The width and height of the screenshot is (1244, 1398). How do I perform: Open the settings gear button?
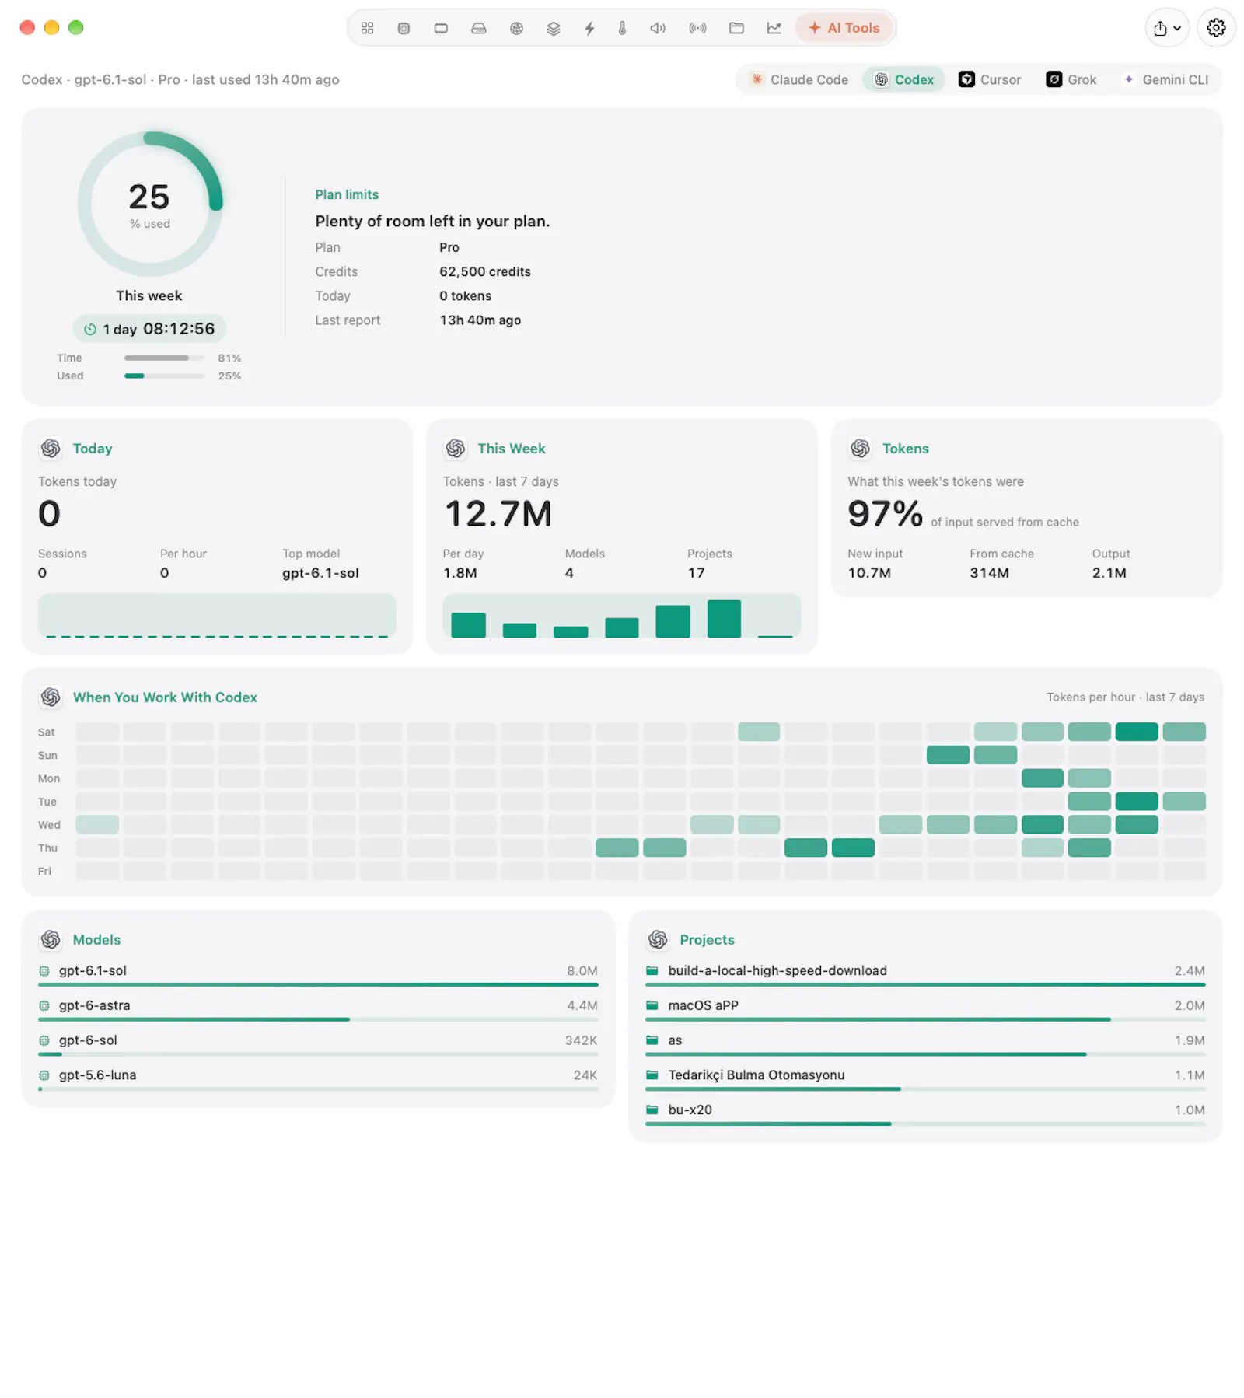[x=1216, y=28]
